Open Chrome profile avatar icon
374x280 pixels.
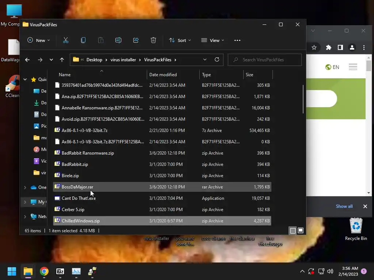352,48
